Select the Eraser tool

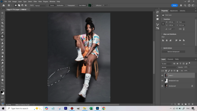2,50
